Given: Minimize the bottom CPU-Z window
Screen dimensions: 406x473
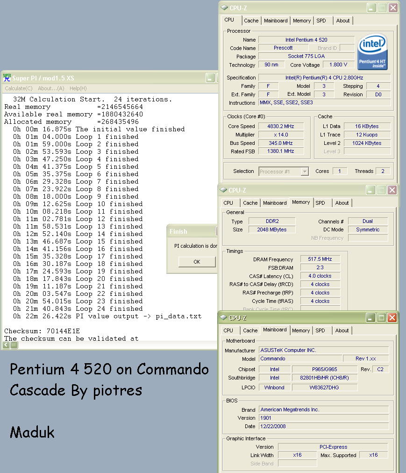Looking at the screenshot, I should [370, 317].
